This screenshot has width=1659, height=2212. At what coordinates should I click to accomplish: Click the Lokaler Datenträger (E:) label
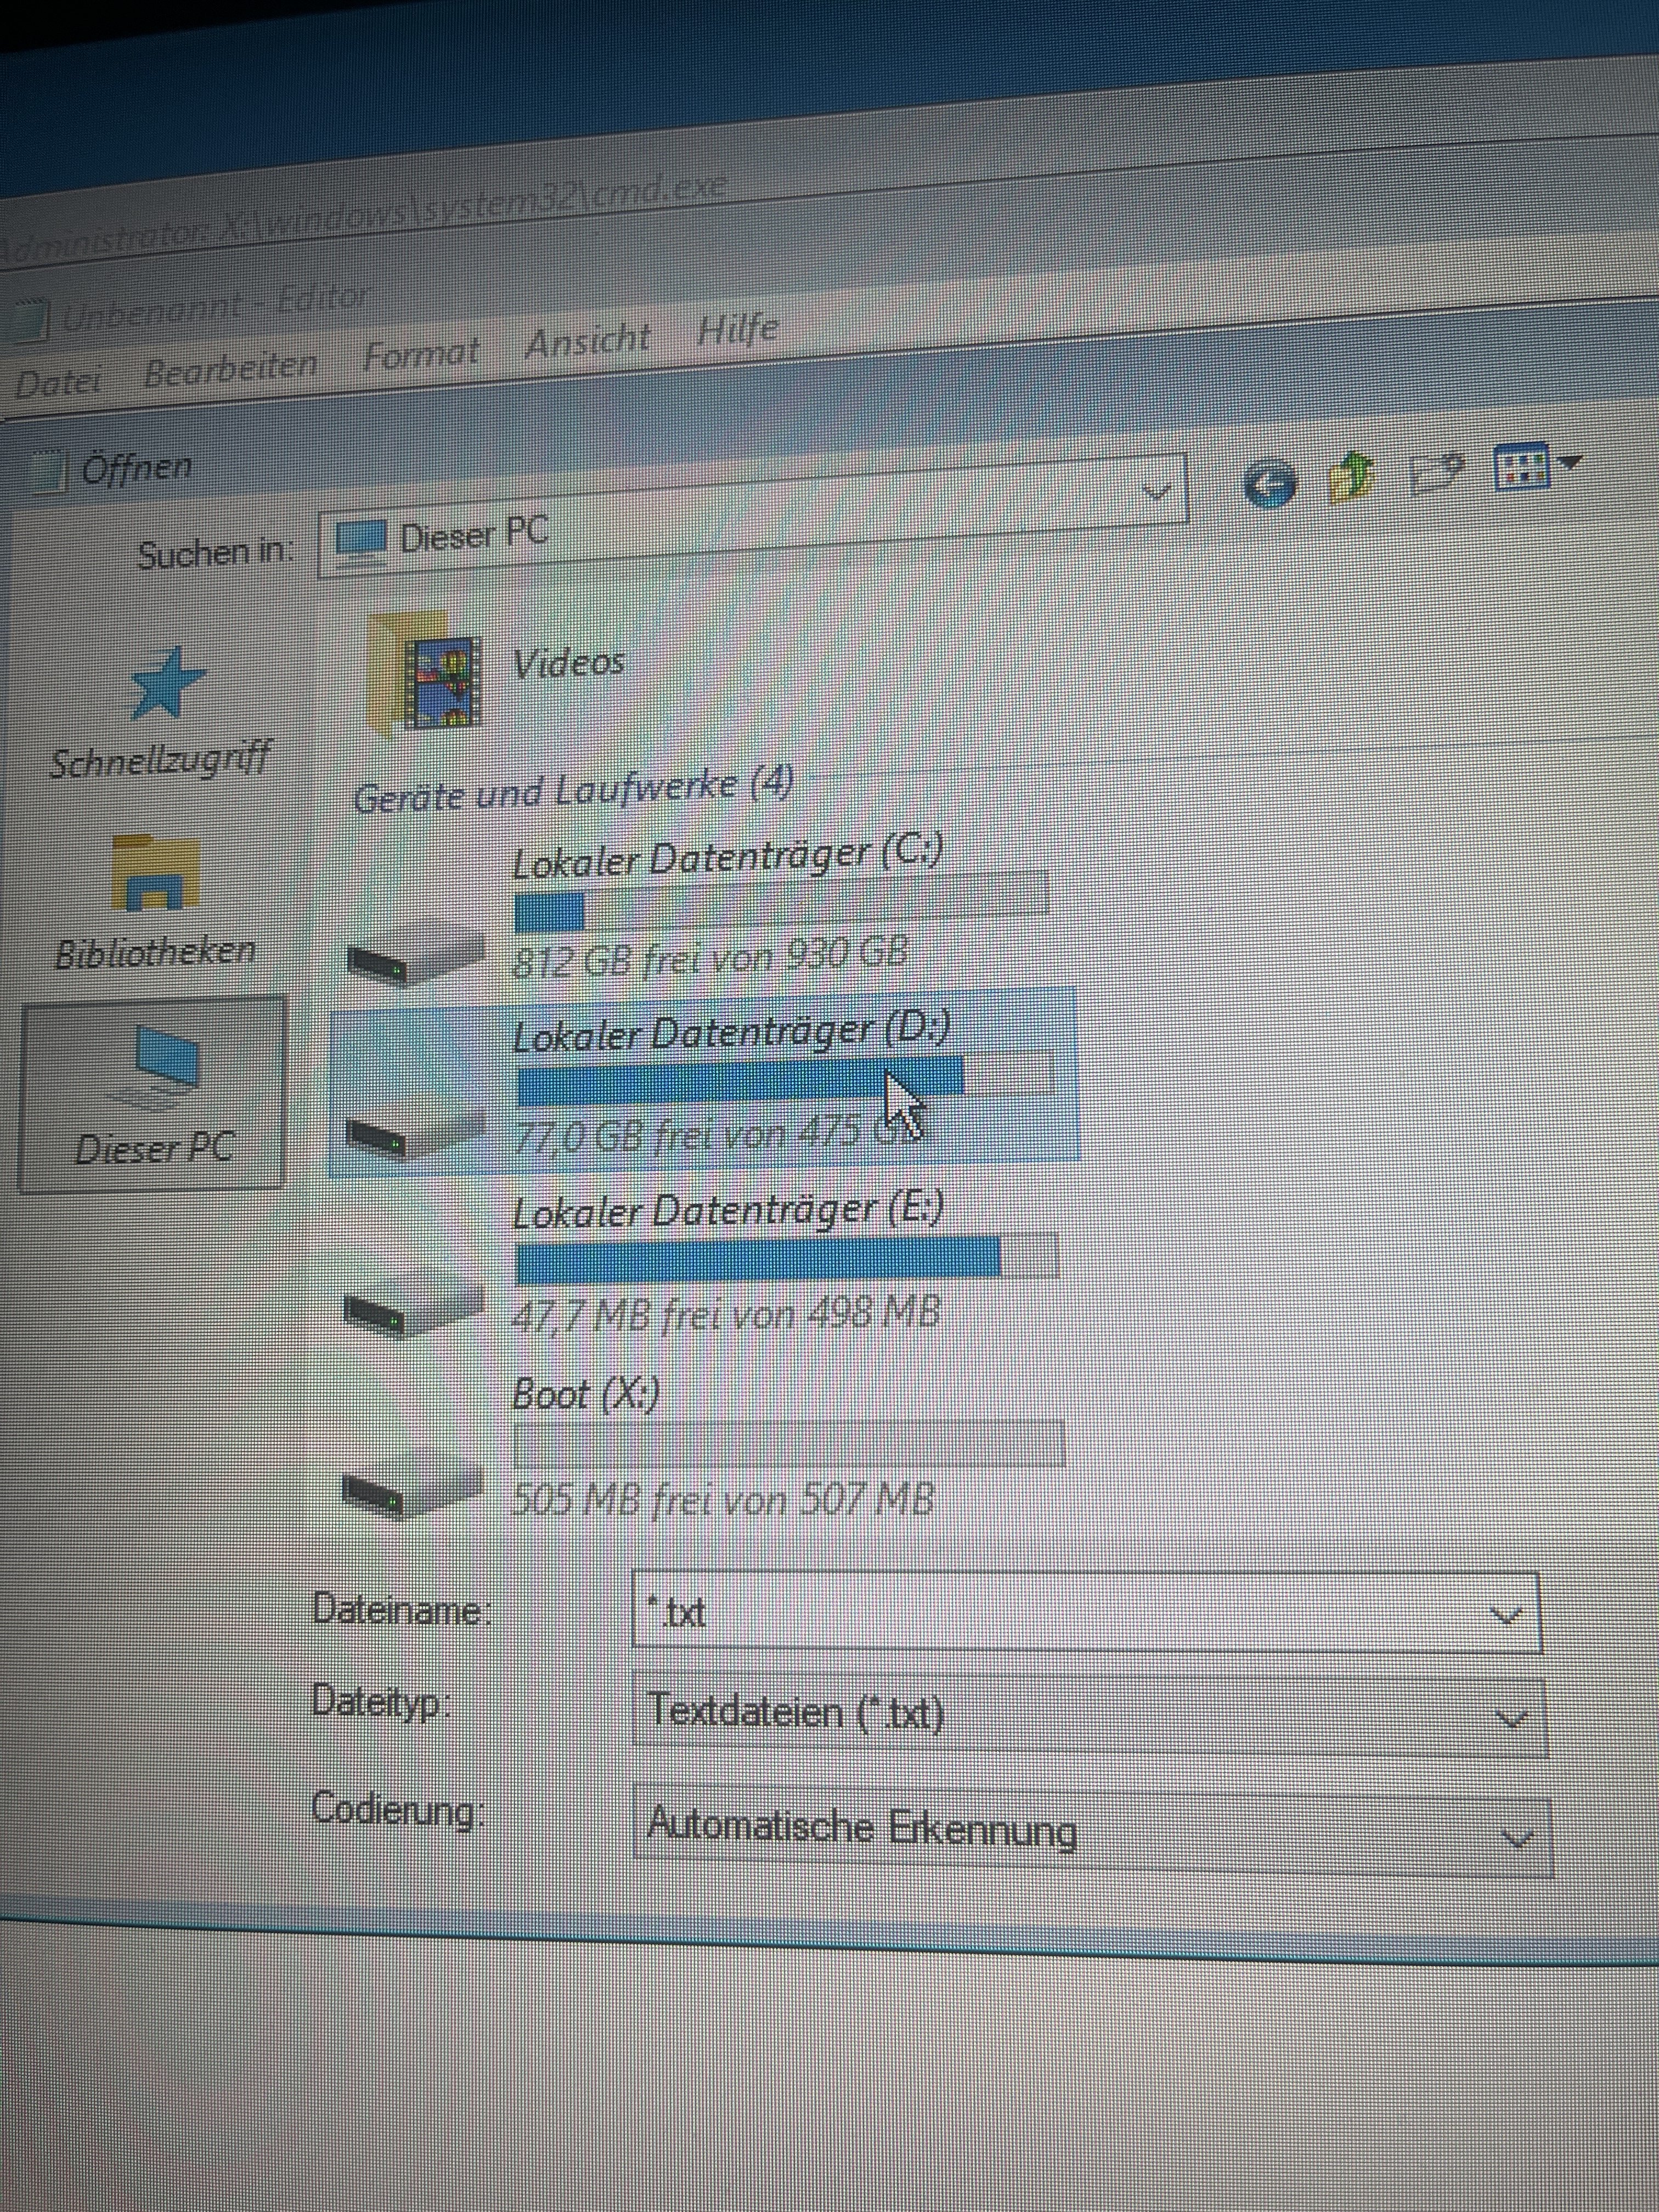[x=727, y=1211]
